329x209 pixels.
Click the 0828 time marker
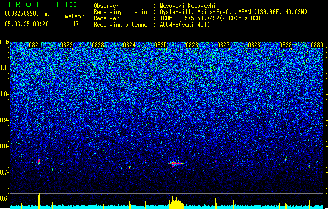coord(254,45)
